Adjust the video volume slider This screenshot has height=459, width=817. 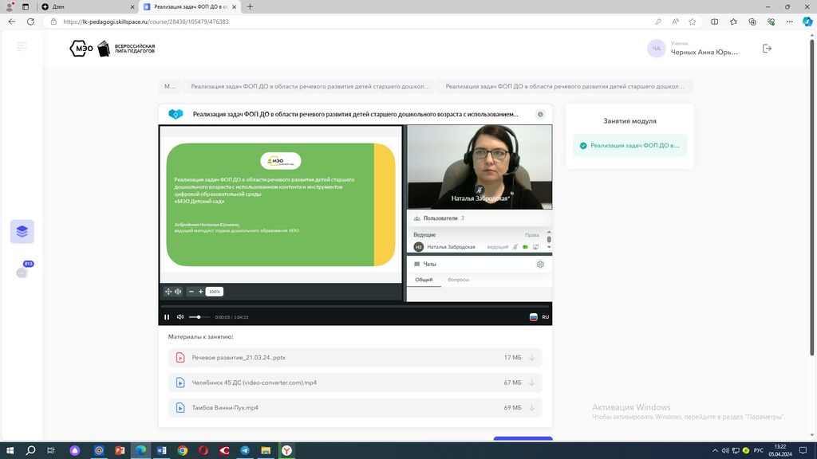pos(198,317)
